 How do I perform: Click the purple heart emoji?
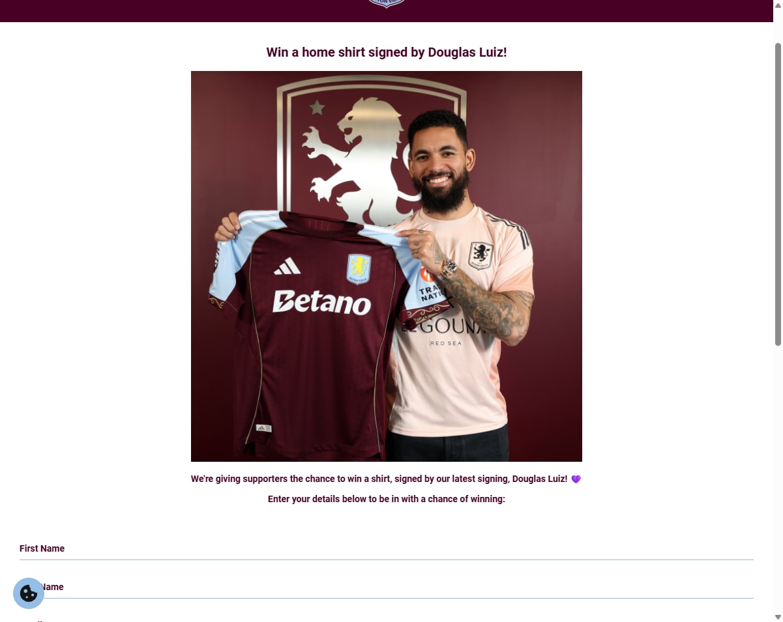576,479
